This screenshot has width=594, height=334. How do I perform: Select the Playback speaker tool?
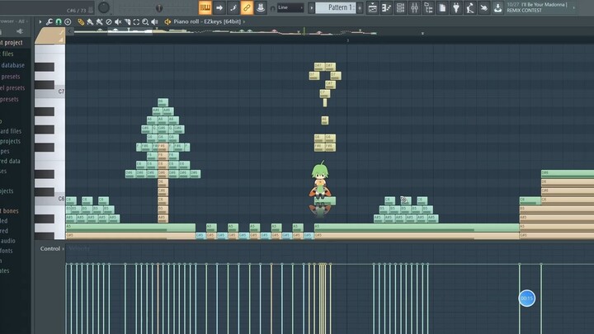point(155,22)
